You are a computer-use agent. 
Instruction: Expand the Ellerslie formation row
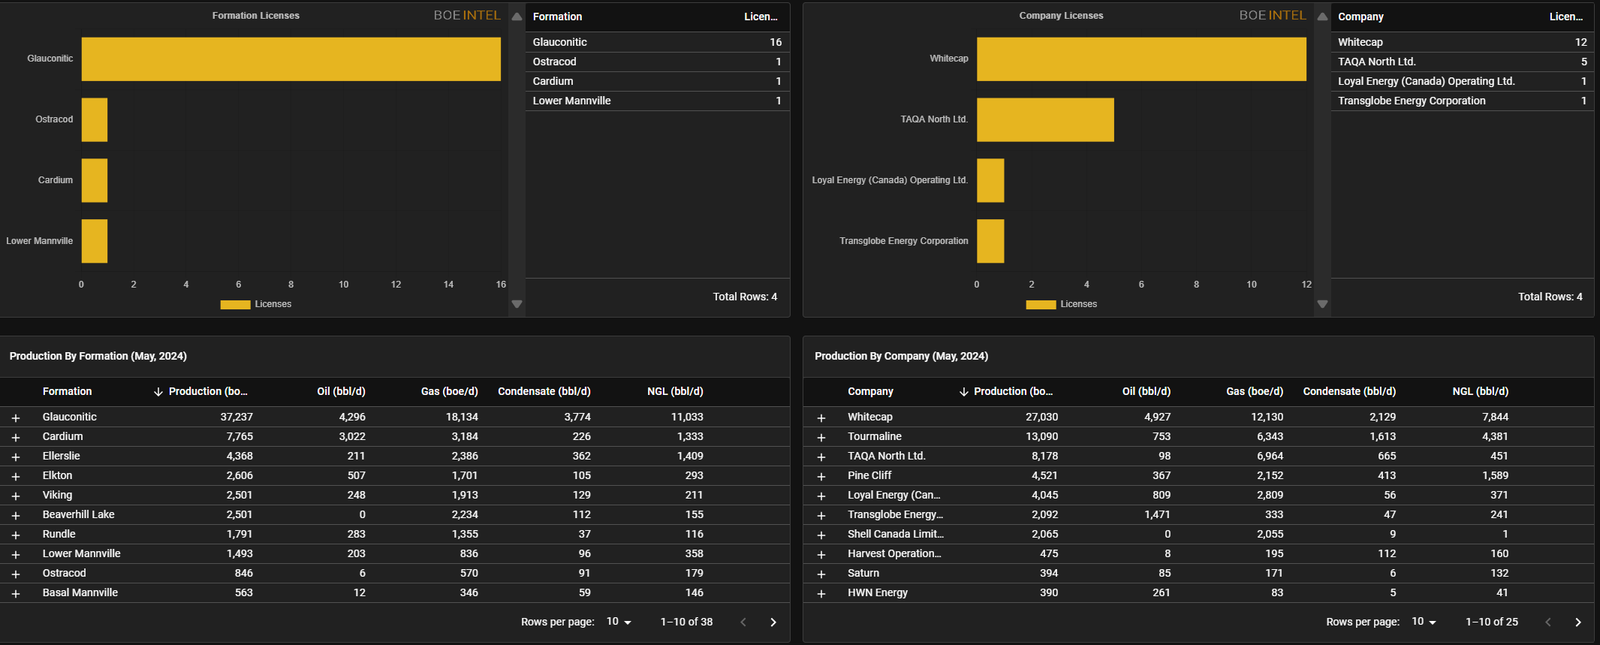(x=15, y=457)
